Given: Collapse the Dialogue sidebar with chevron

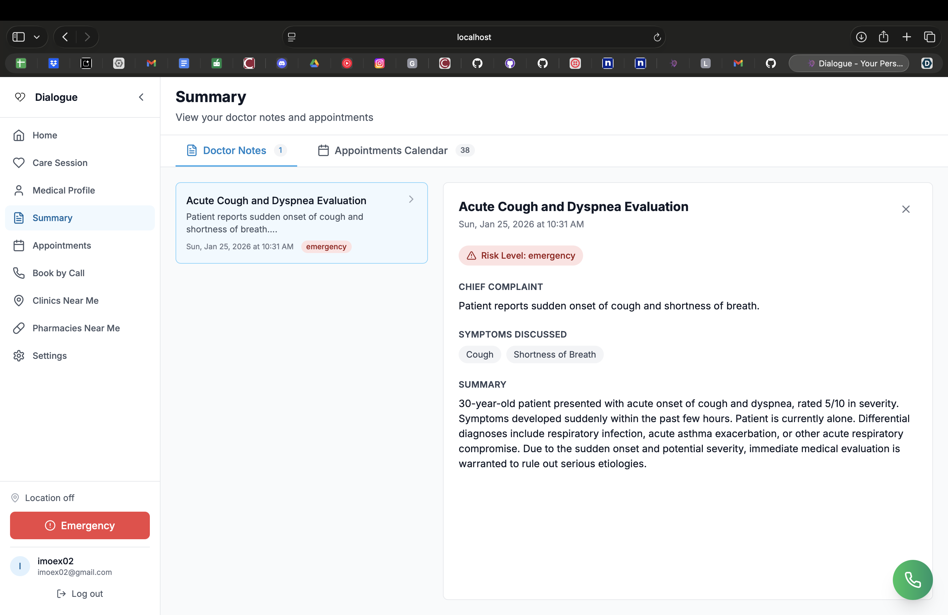Looking at the screenshot, I should tap(141, 97).
